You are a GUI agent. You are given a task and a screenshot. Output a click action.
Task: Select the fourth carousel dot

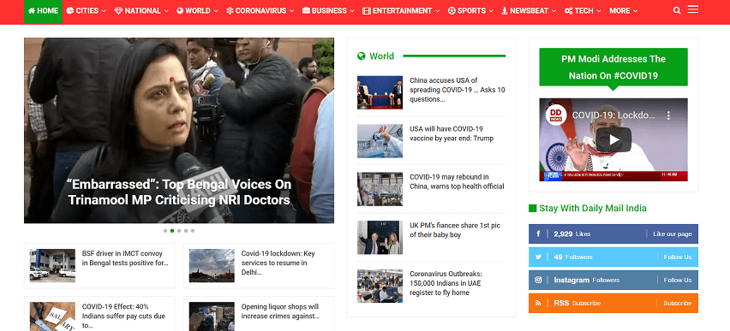point(186,231)
